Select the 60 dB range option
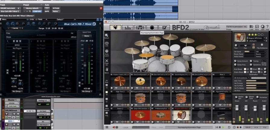This screenshot has width=270, height=130. (61, 28)
